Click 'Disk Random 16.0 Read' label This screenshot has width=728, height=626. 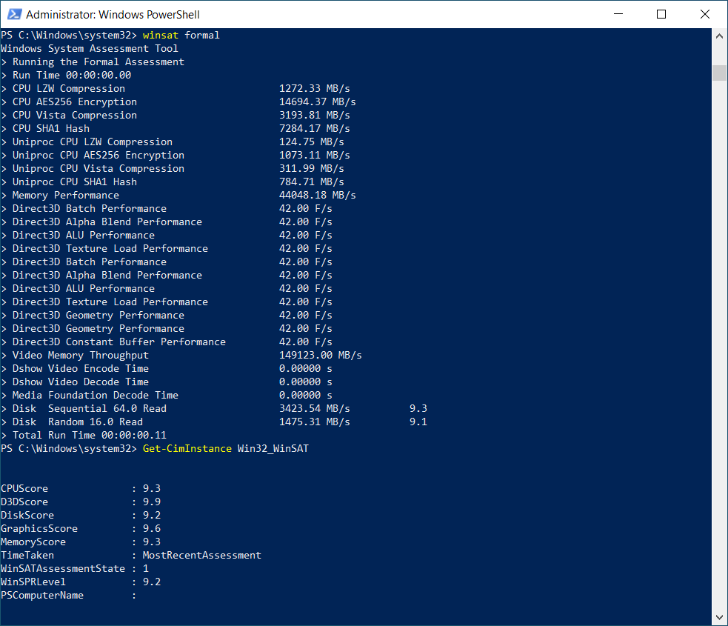[78, 422]
